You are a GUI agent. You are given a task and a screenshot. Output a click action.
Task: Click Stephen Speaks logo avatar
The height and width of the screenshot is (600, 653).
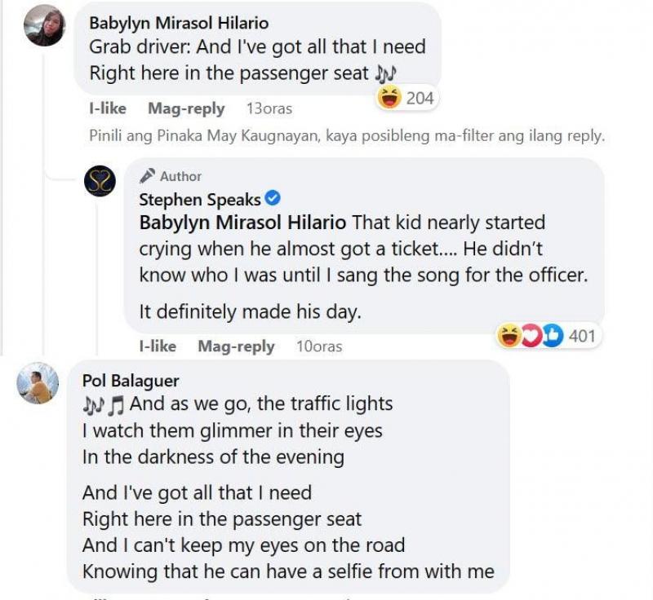pos(105,179)
